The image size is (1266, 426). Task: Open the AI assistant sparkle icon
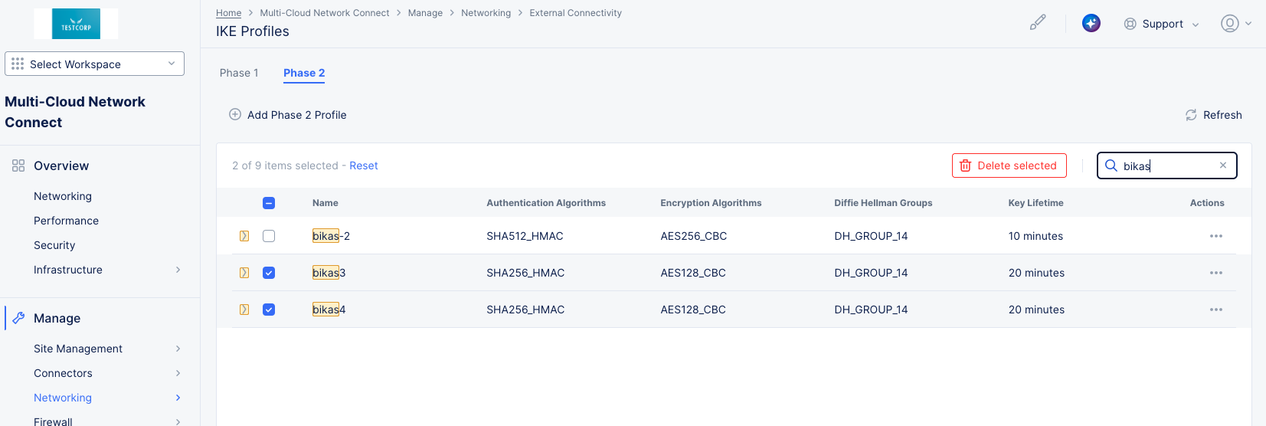(x=1091, y=23)
